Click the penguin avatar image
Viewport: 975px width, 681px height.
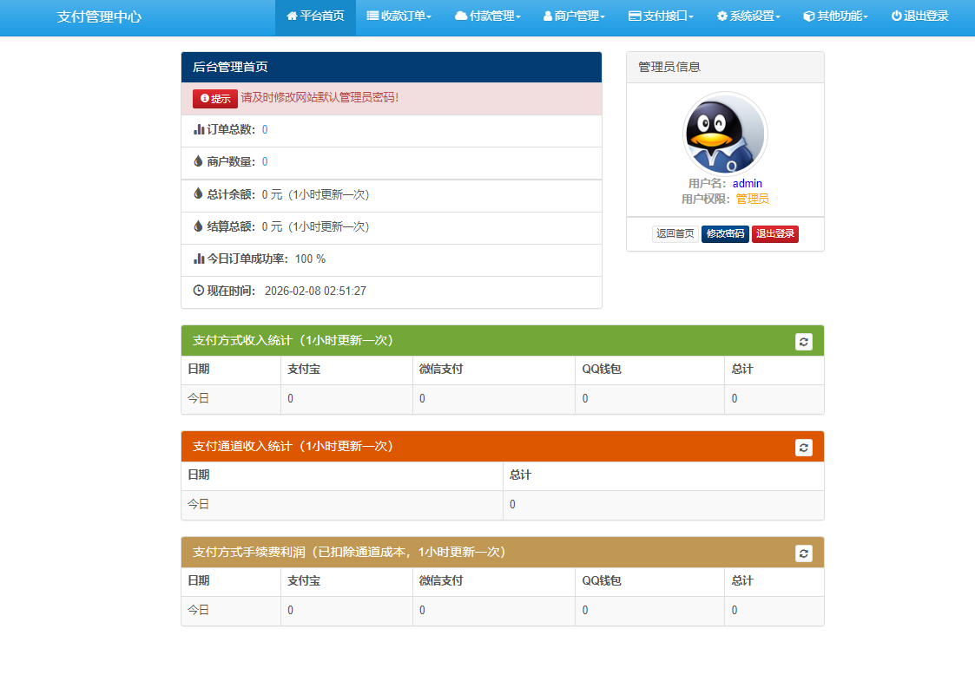[x=725, y=132]
